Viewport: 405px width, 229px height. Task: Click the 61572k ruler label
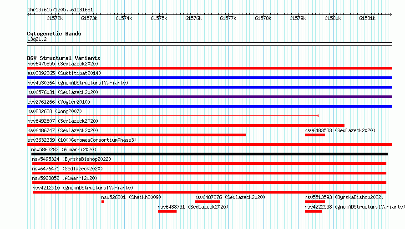[55, 18]
